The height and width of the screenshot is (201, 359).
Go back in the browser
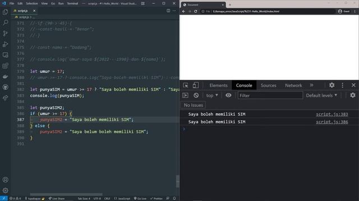(183, 11)
